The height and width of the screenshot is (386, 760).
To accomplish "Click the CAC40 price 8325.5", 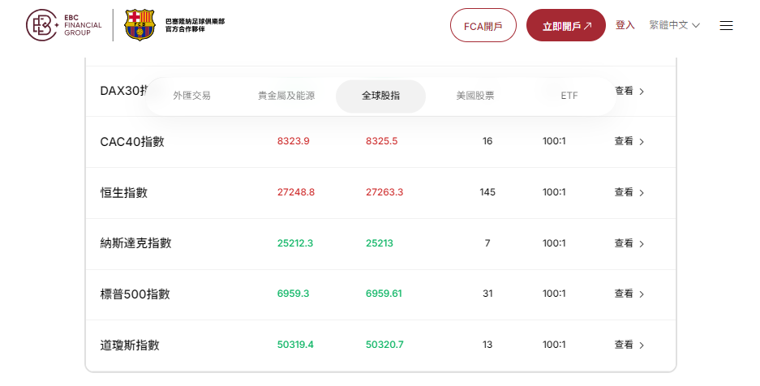I will click(x=381, y=141).
